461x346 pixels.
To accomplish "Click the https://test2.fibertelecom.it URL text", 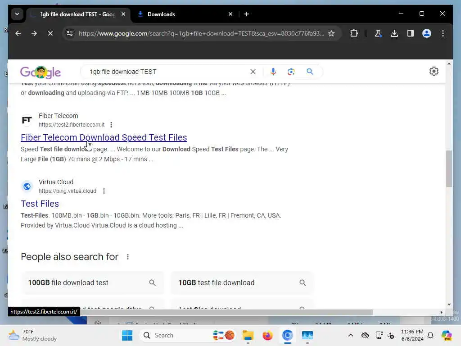I will [x=72, y=125].
